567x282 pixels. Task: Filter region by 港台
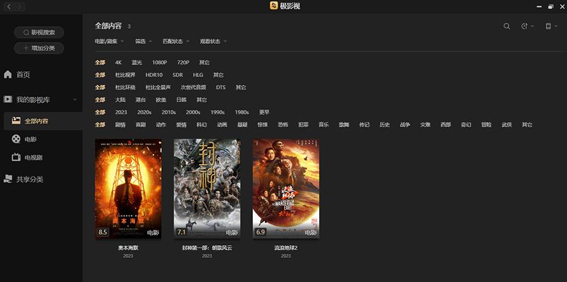141,100
